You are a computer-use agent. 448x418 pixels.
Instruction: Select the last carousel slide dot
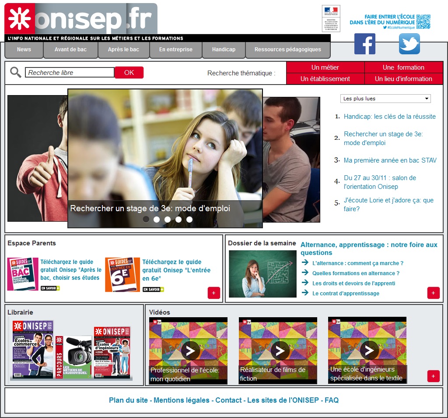[189, 219]
